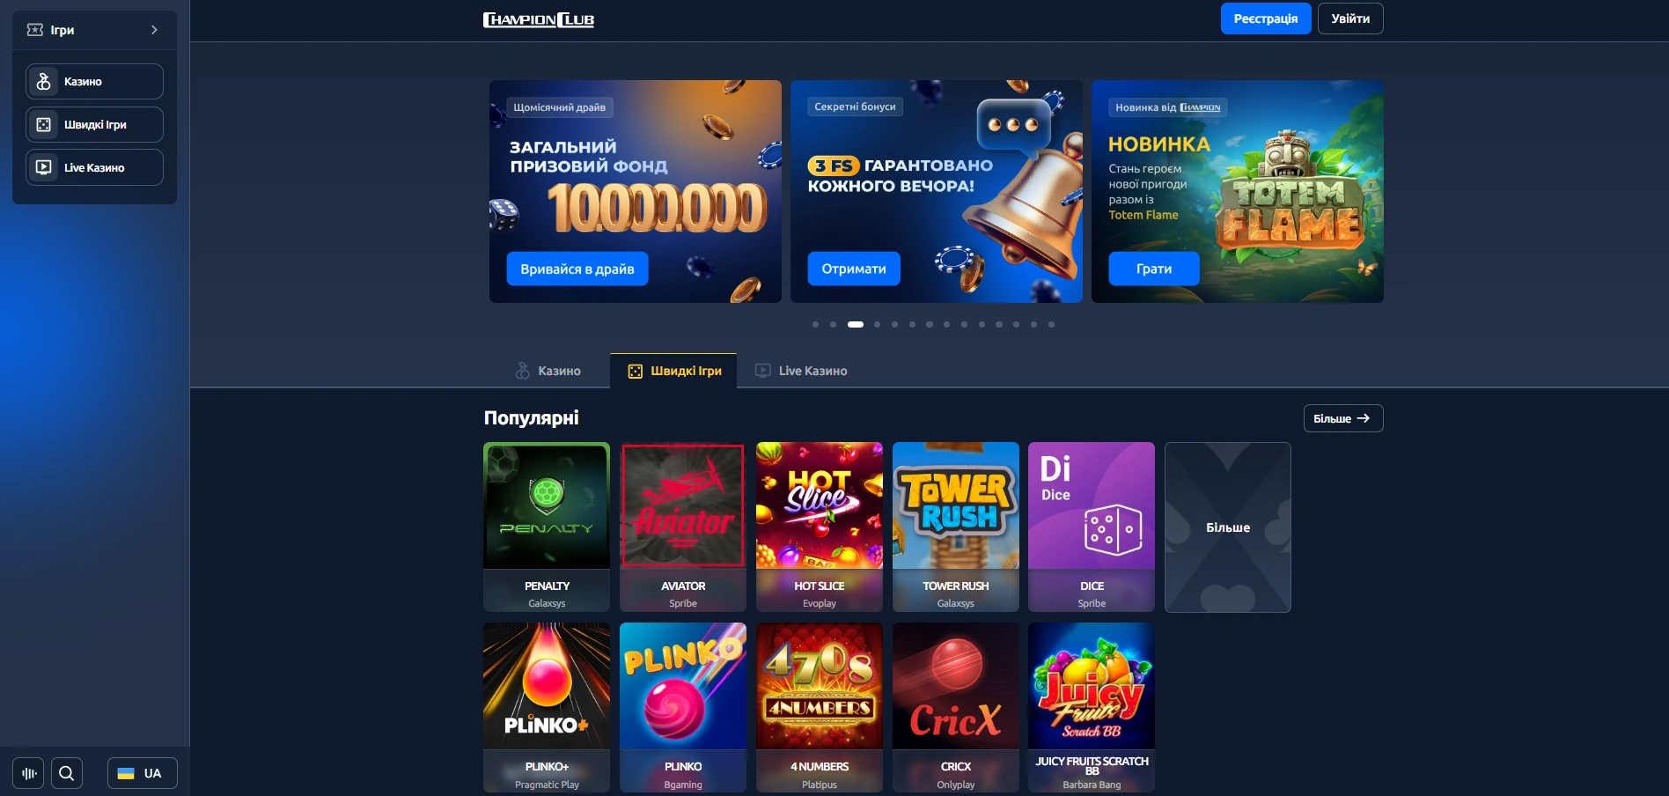
Task: Open Live Казино from the sidebar
Action: tap(94, 167)
